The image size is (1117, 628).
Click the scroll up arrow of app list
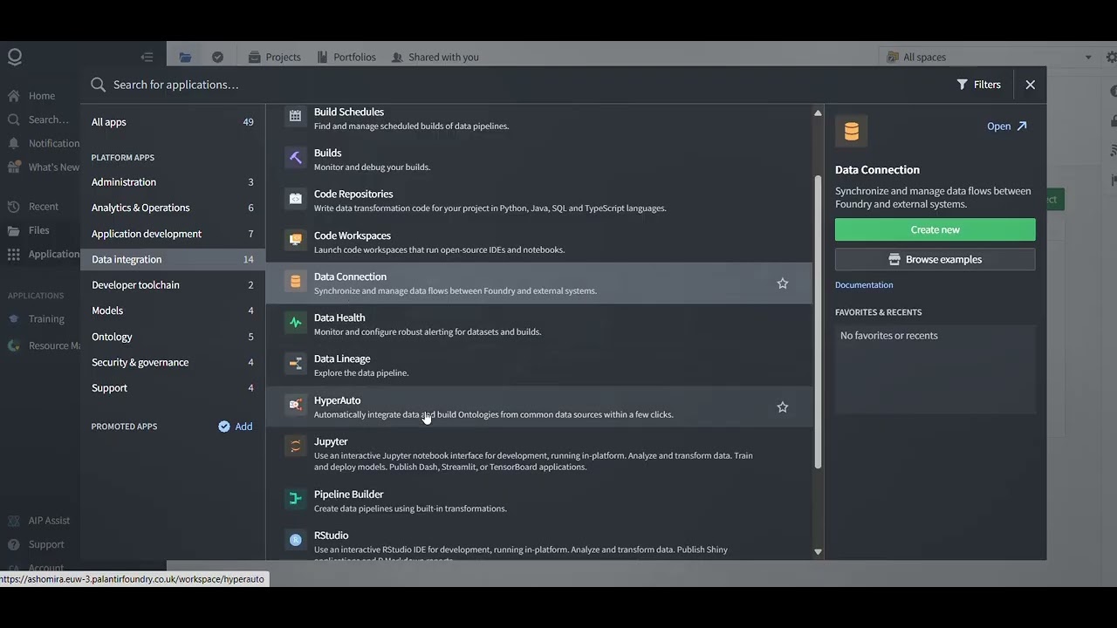click(818, 113)
